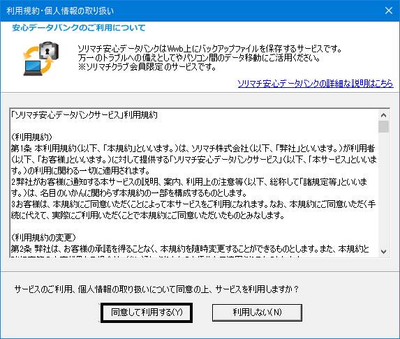Click the window title 利用規約・個人情報の取り扱い
Viewport: 400px width, 339px height.
(x=60, y=10)
